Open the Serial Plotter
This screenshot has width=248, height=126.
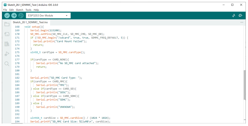tap(234, 15)
